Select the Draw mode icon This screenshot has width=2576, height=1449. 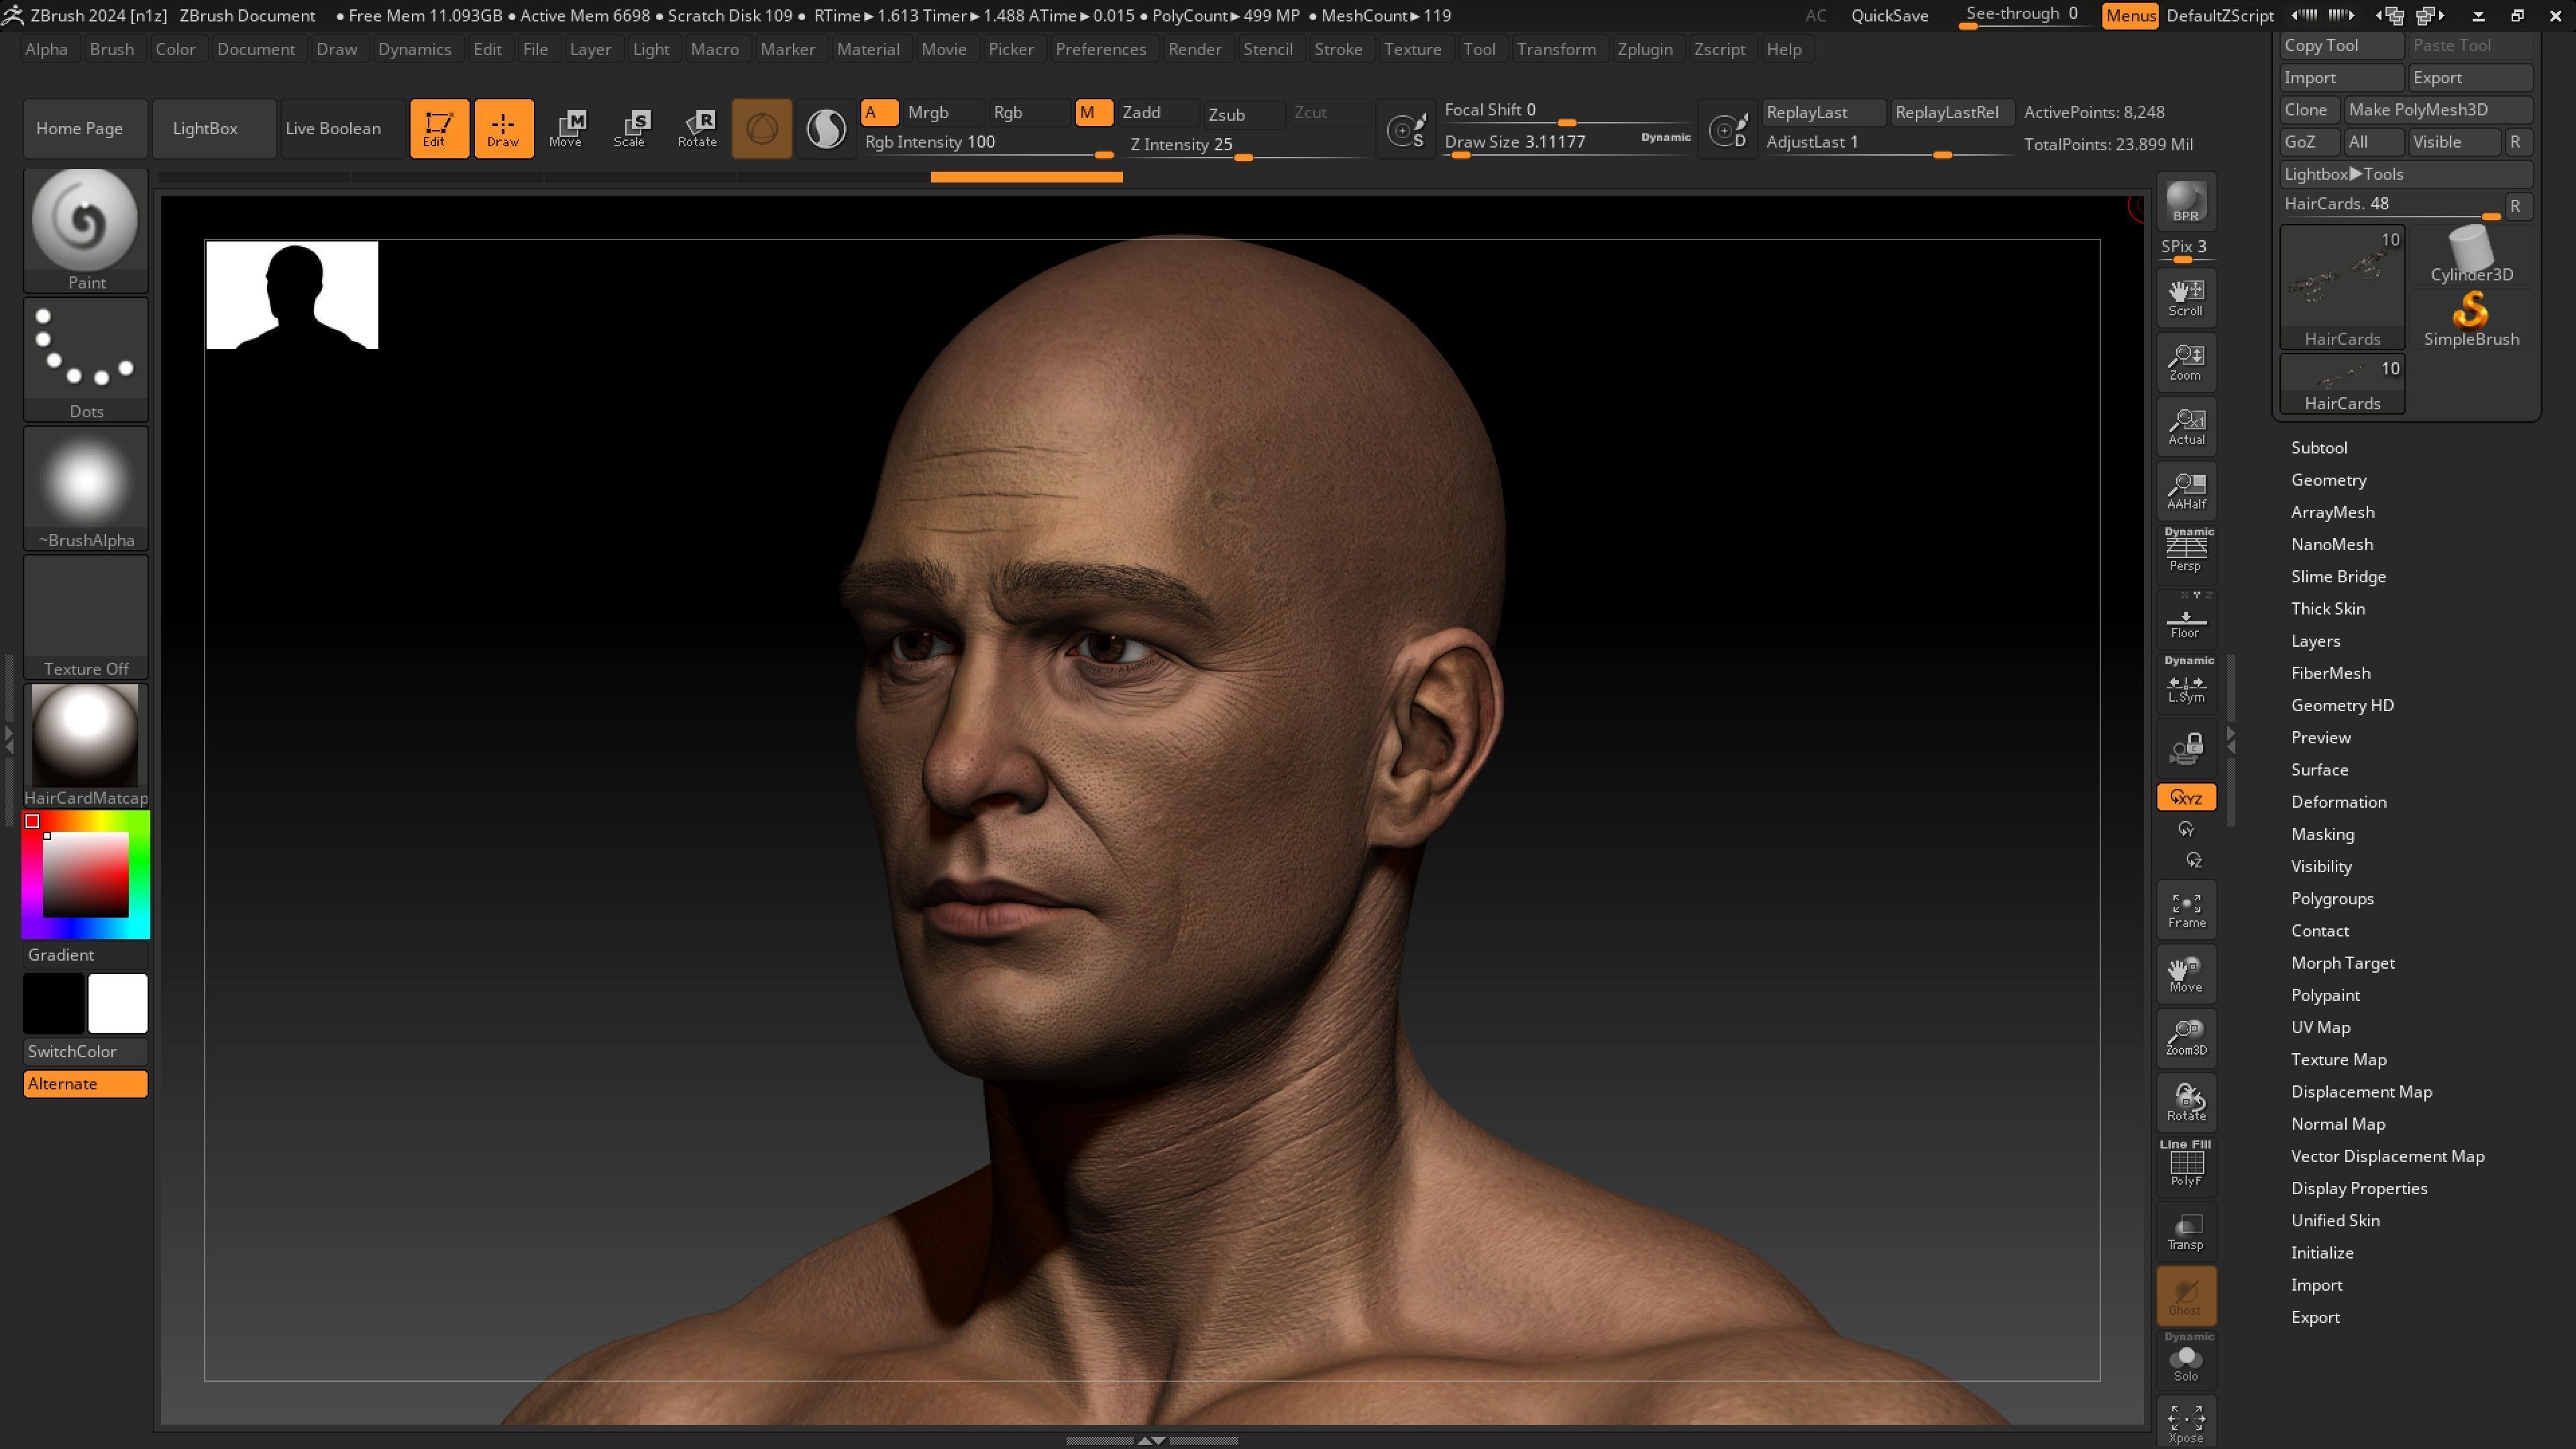(x=503, y=128)
